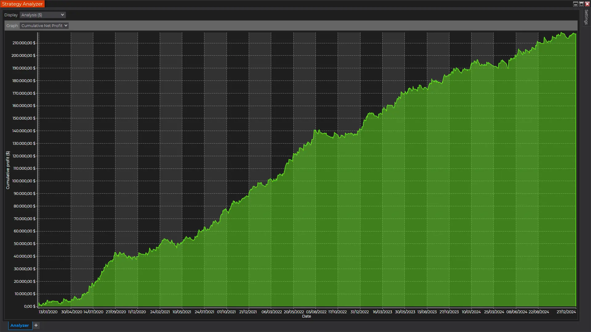591x332 pixels.
Task: Click the 200.000,00 $ axis label
Action: tap(23, 55)
